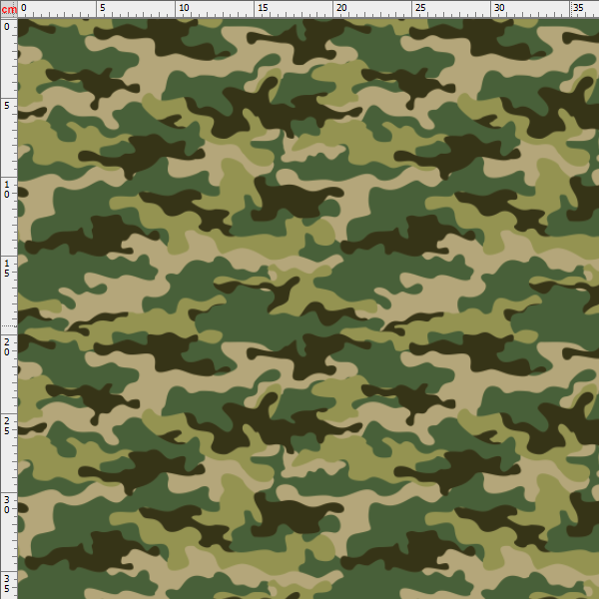This screenshot has width=599, height=599.
Task: Click the 25 mark on vertical ruler
Action: click(7, 425)
